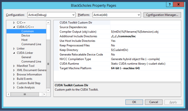
Task: Select the CUDA Toolkit Custom Dir property
Action: click(x=76, y=23)
